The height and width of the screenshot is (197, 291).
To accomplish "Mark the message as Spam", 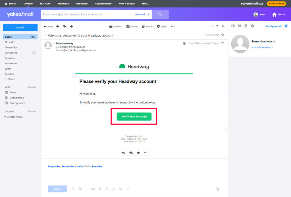I will coord(162,26).
